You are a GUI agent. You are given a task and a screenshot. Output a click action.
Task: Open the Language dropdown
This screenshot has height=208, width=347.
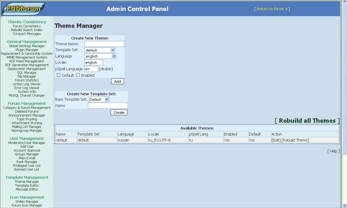point(100,56)
